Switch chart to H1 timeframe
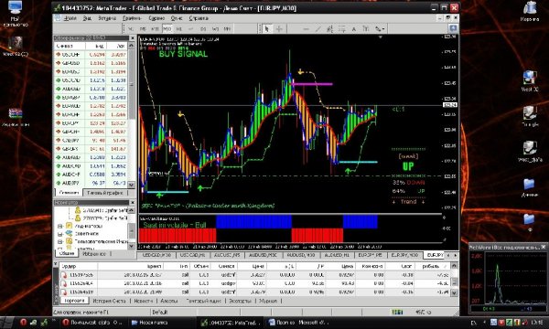 tap(179, 28)
